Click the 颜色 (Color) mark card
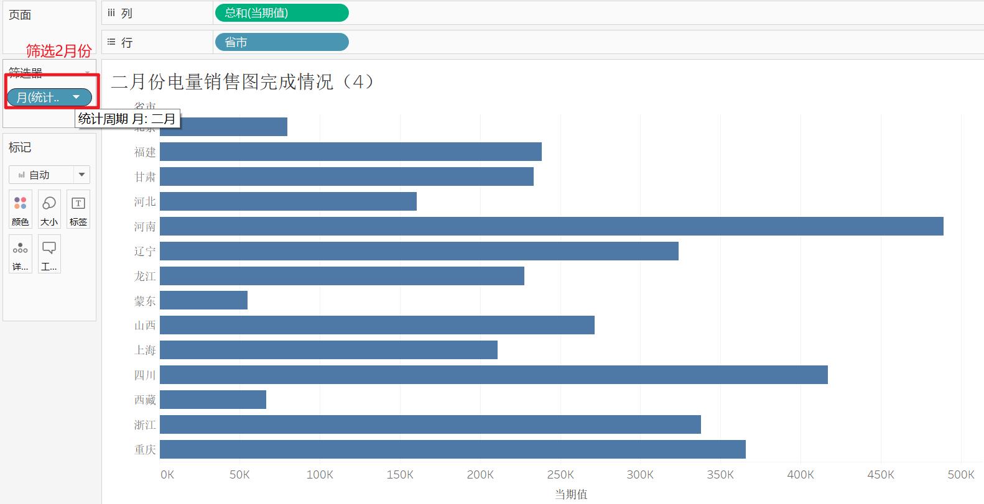The width and height of the screenshot is (984, 504). (21, 209)
